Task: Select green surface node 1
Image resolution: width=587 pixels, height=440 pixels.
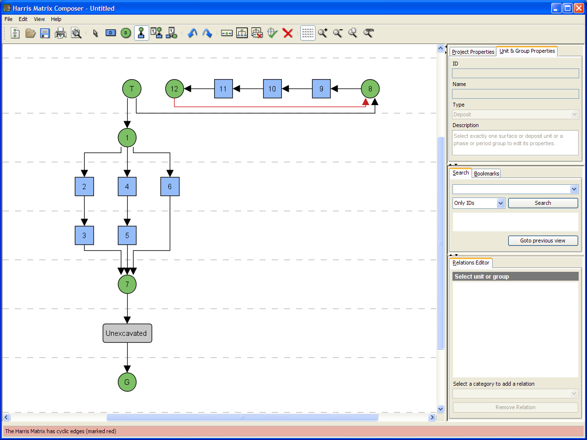Action: [127, 137]
